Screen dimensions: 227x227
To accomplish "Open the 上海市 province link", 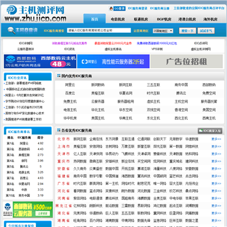I will coord(64,146).
